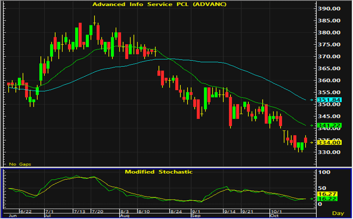Click the chart title Advanced Info Service PCL (ADVANC)
This screenshot has width=353, height=219.
[x=159, y=4]
